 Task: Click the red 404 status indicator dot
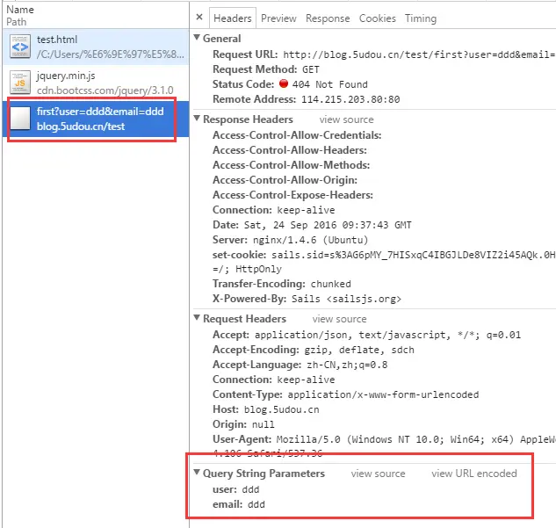[284, 83]
